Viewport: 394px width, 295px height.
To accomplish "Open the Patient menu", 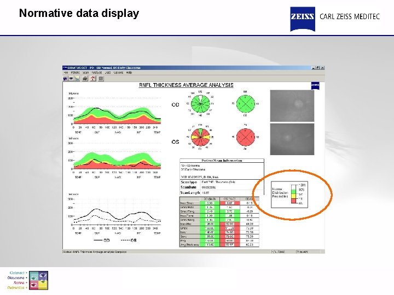I will (75, 73).
